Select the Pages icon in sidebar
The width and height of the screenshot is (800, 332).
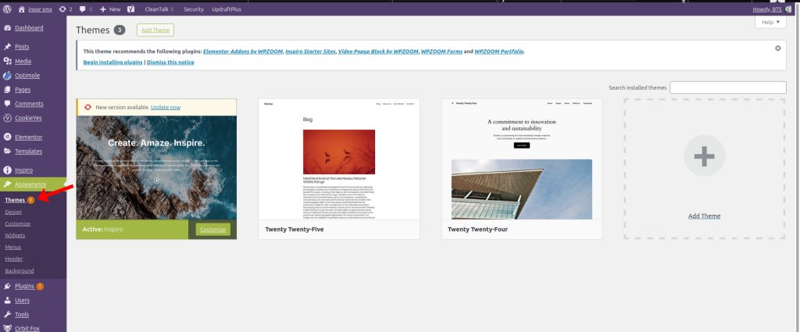coord(7,90)
